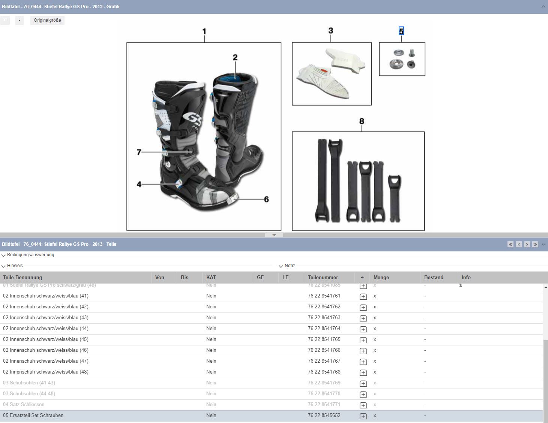Add Schuhsohlen (44-48) using its plus icon
The width and height of the screenshot is (548, 423).
tap(363, 394)
